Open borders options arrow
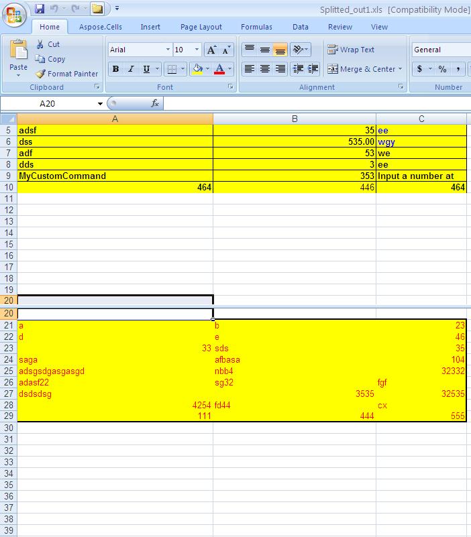 coord(182,69)
